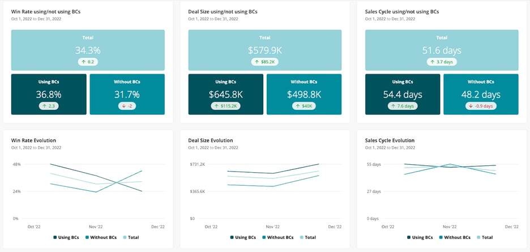Click the up-arrow $85.2K Deal Size badge
This screenshot has width=530, height=252.
264,62
